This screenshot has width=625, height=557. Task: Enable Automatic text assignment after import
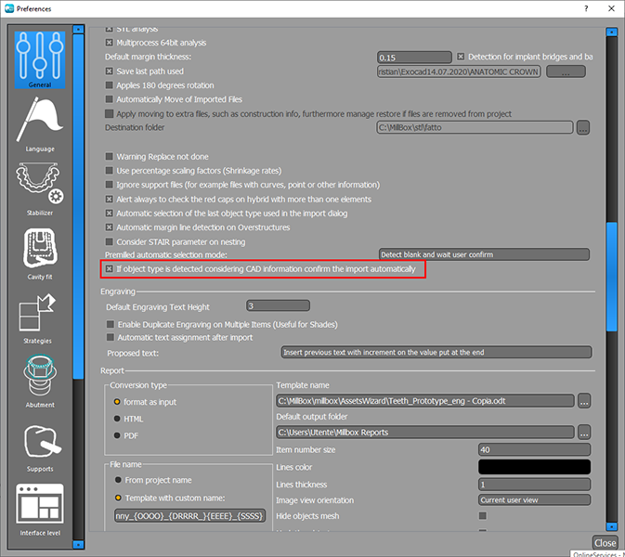tap(111, 338)
